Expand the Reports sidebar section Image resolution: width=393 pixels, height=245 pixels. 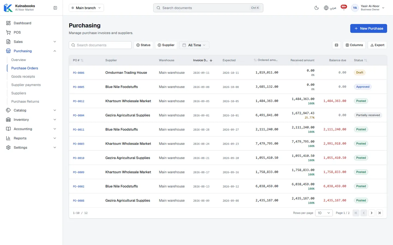pyautogui.click(x=31, y=138)
